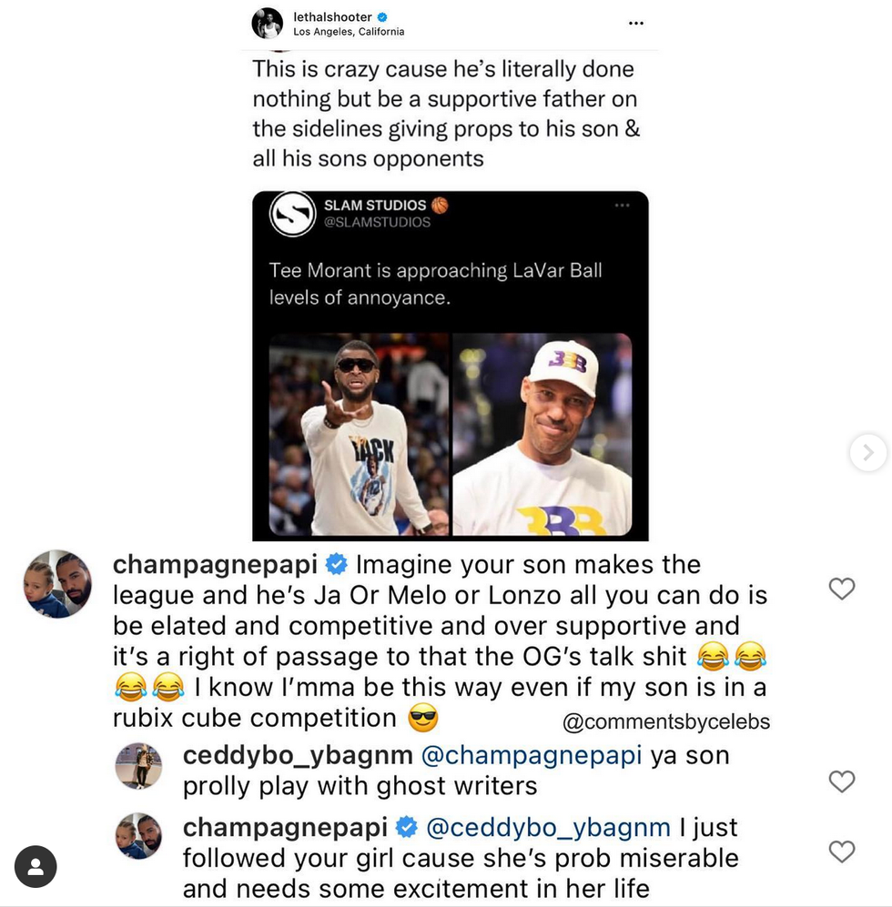Open champagnepapi avatar on last reply
The image size is (892, 907).
pos(138,836)
